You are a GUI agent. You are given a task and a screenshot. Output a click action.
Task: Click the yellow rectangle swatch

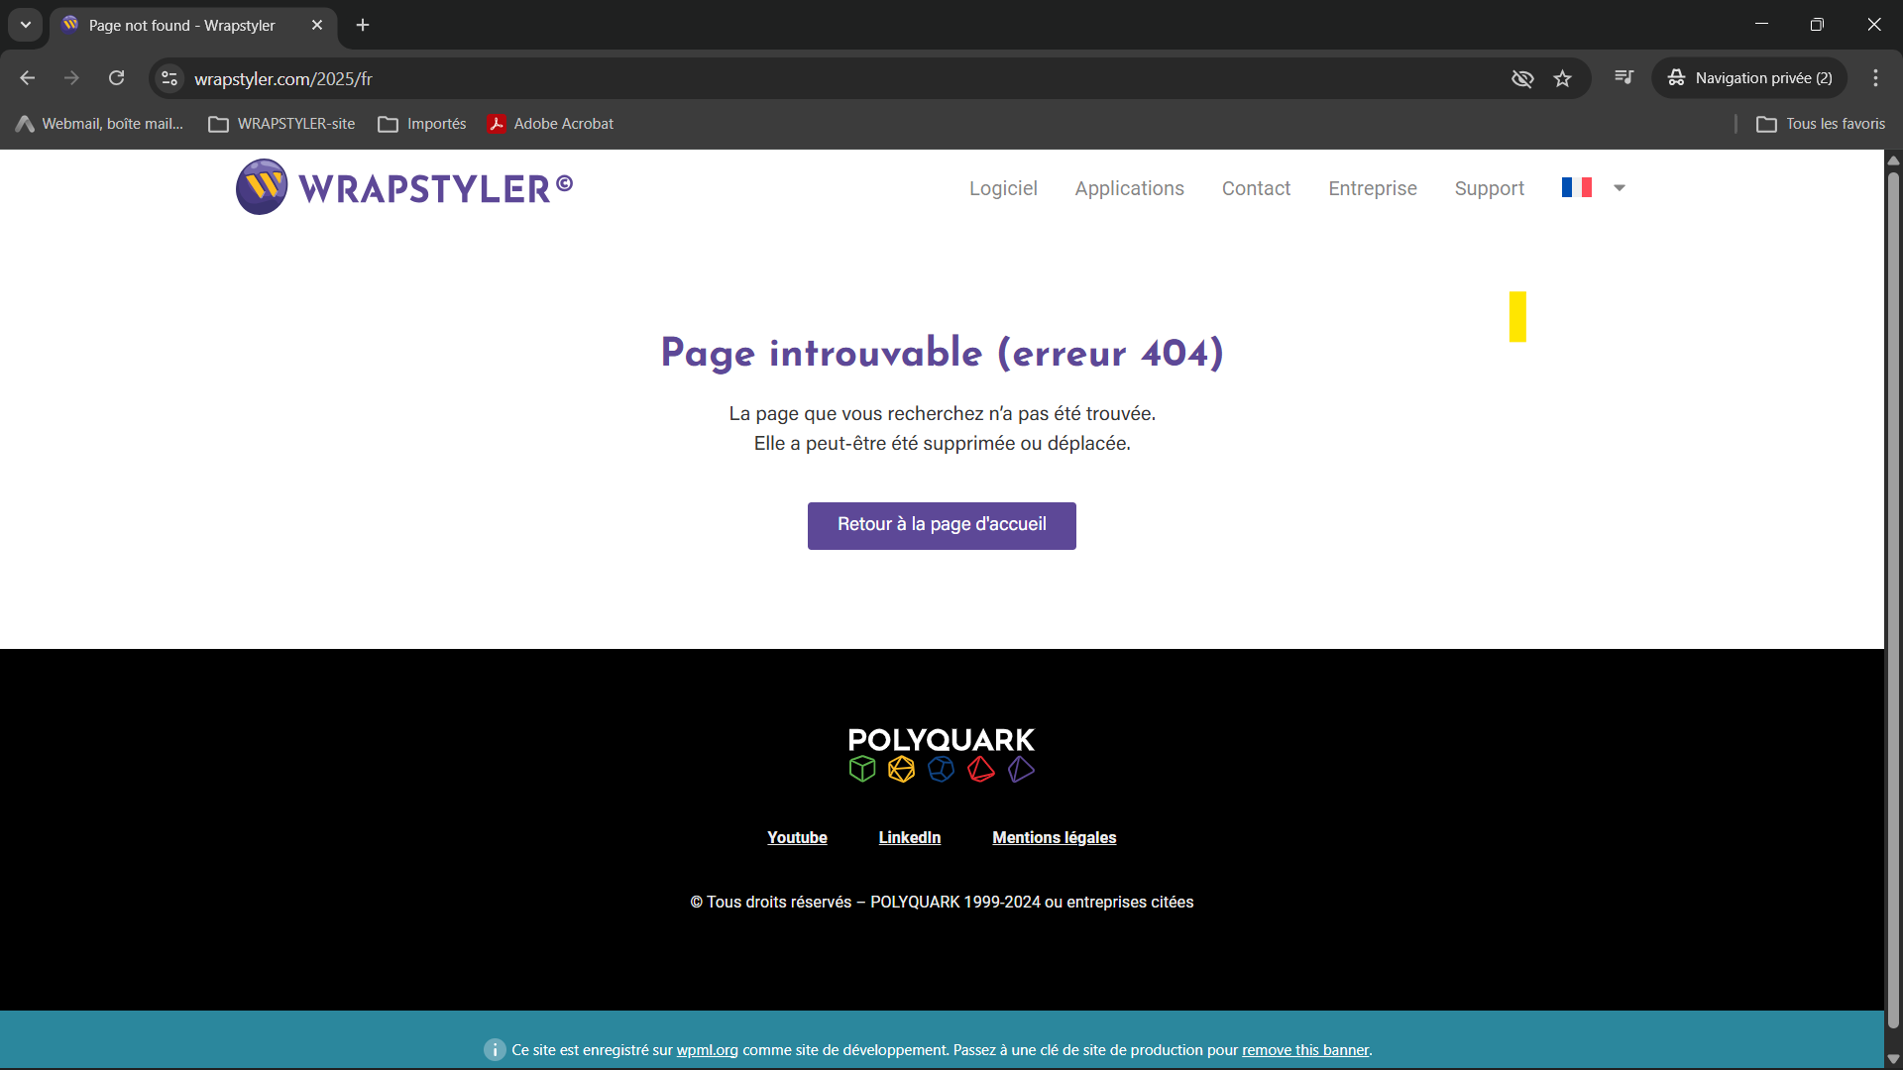tap(1517, 317)
